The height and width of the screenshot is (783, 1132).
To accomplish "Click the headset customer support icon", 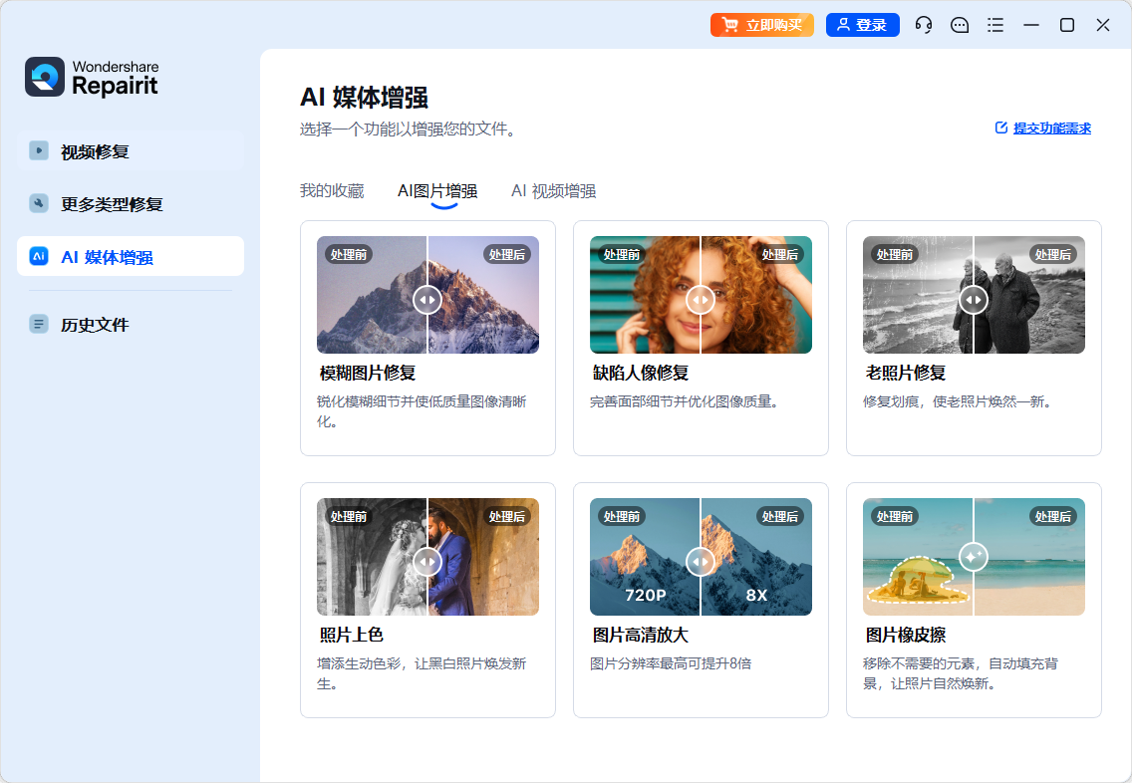I will 924,25.
